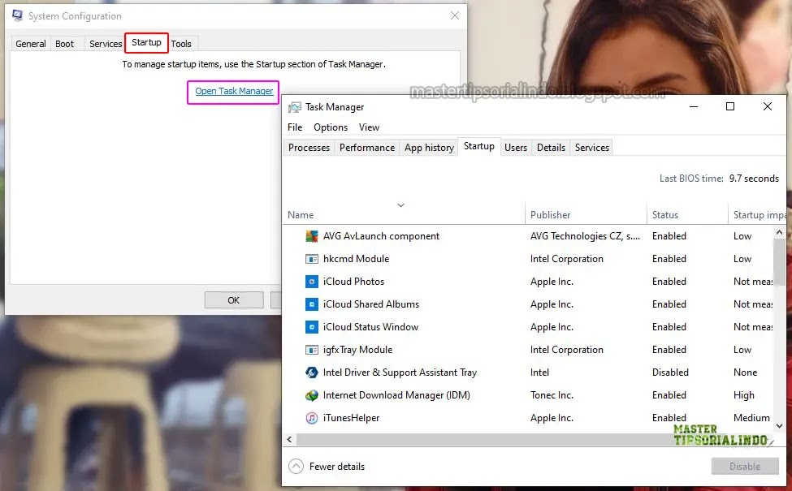Select Intel Driver & Support Assistant Tray name
This screenshot has height=491, width=792.
[x=400, y=373]
